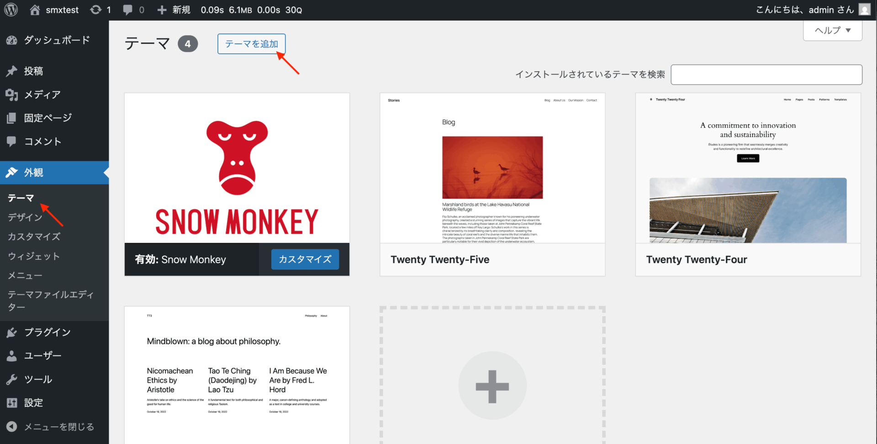This screenshot has width=877, height=444.
Task: Open テーマファイルエディター submenu item
Action: click(x=51, y=301)
